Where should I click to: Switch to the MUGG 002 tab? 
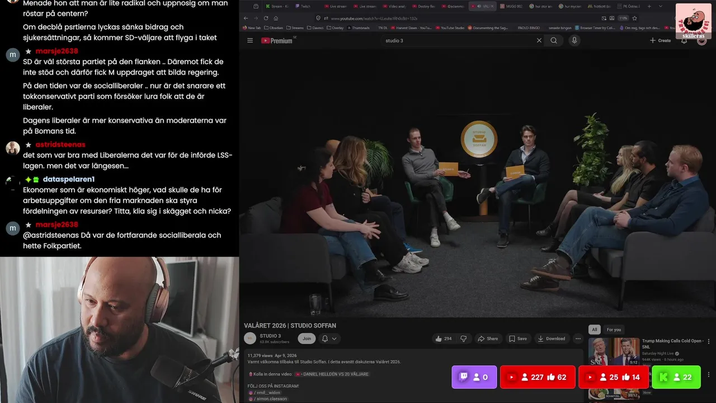coord(511,6)
